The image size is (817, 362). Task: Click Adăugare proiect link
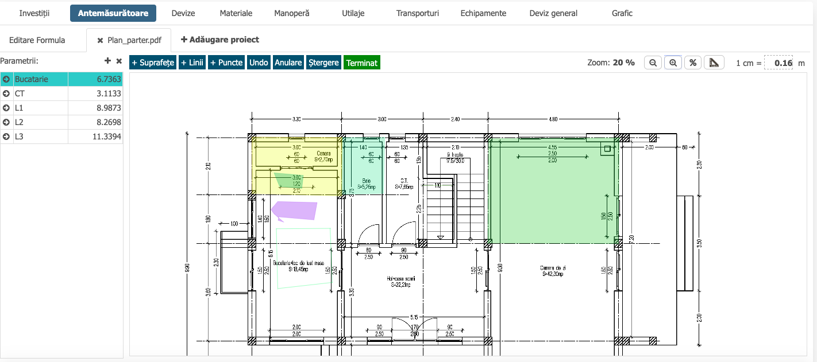pyautogui.click(x=219, y=39)
